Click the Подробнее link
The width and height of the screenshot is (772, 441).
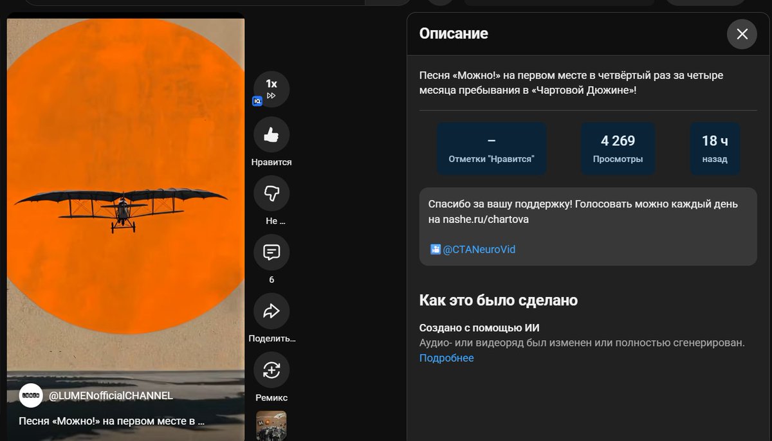pyautogui.click(x=446, y=358)
